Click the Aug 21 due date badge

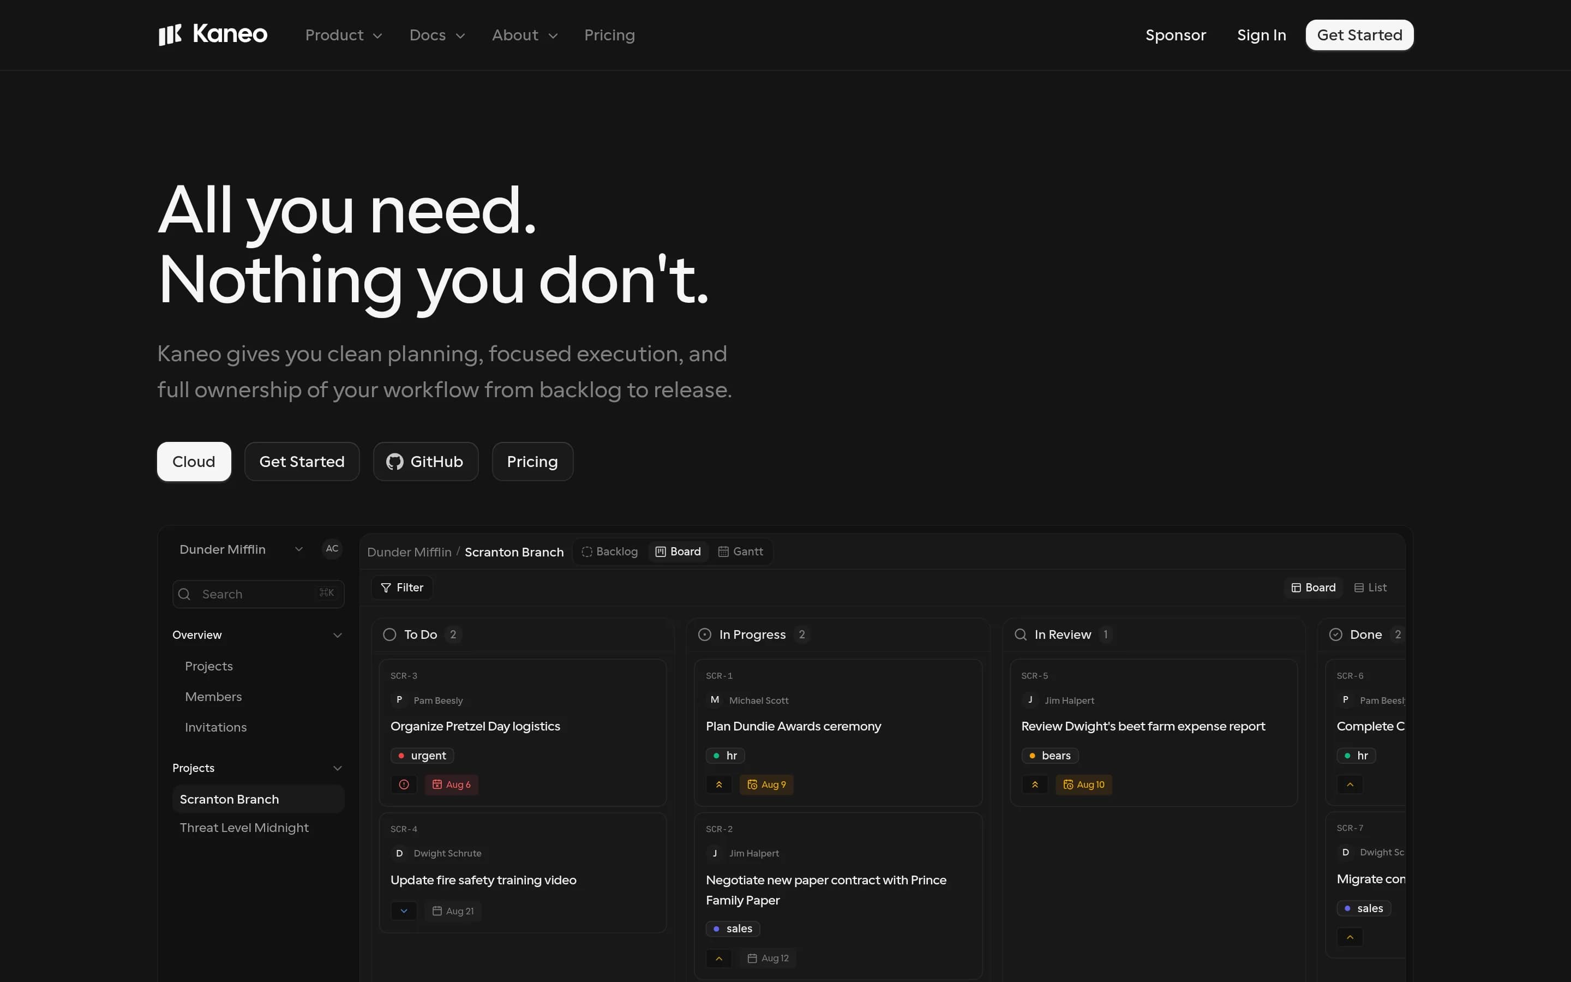pyautogui.click(x=453, y=911)
